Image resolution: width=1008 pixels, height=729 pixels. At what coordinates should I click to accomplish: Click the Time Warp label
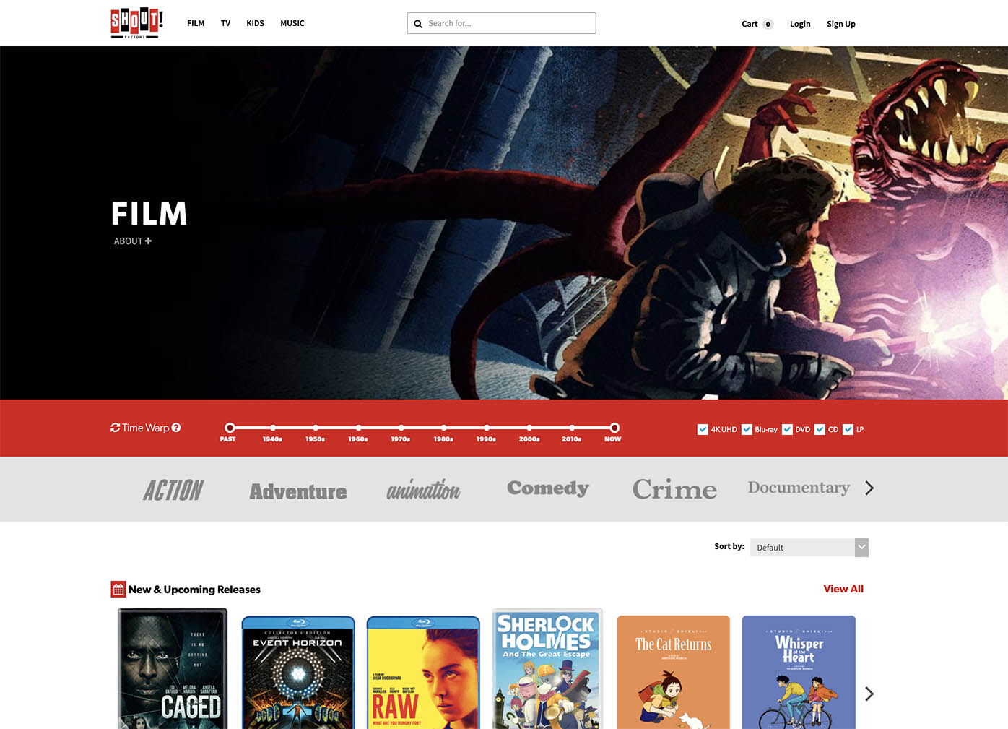[x=145, y=428]
